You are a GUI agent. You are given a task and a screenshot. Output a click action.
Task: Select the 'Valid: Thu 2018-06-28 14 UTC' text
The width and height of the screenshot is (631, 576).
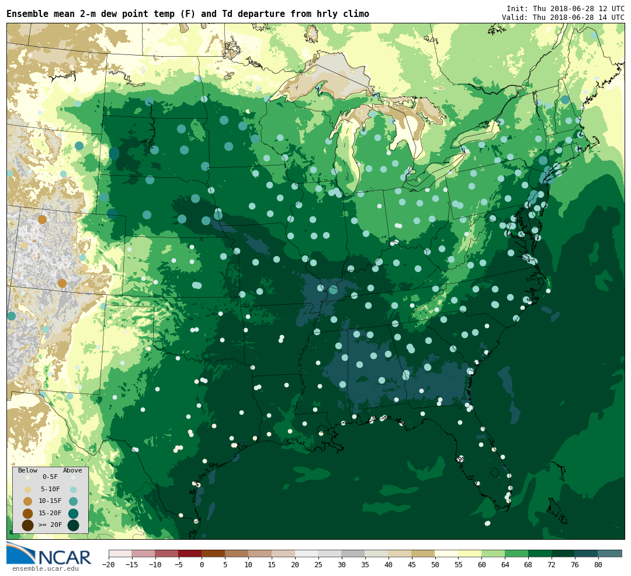(563, 18)
